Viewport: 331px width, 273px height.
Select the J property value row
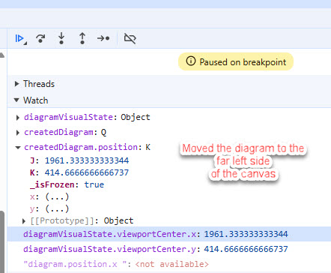[x=79, y=160]
